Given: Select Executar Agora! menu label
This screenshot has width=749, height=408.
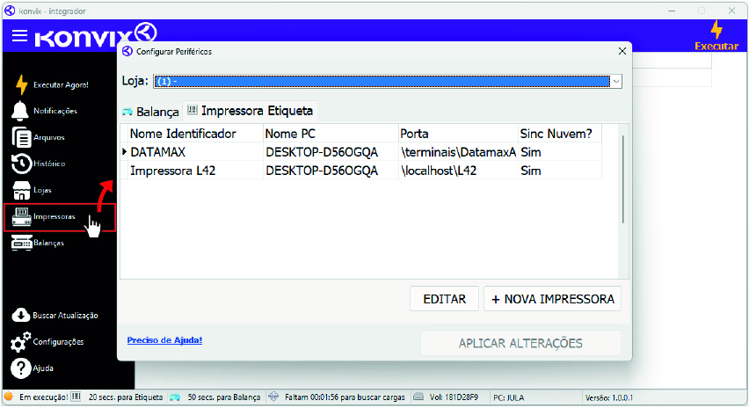Looking at the screenshot, I should 61,85.
